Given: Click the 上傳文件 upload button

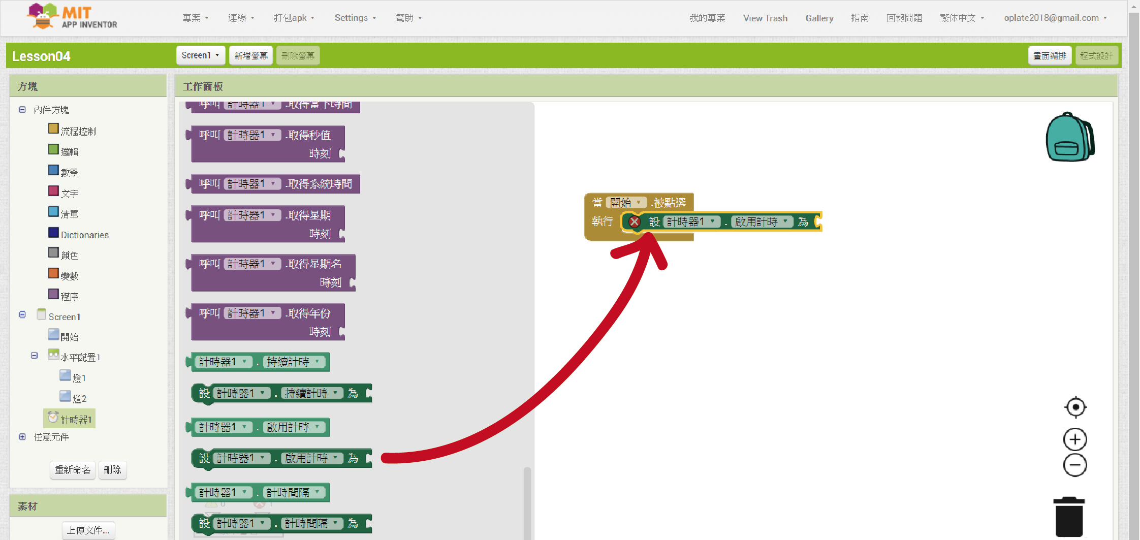Looking at the screenshot, I should tap(88, 530).
